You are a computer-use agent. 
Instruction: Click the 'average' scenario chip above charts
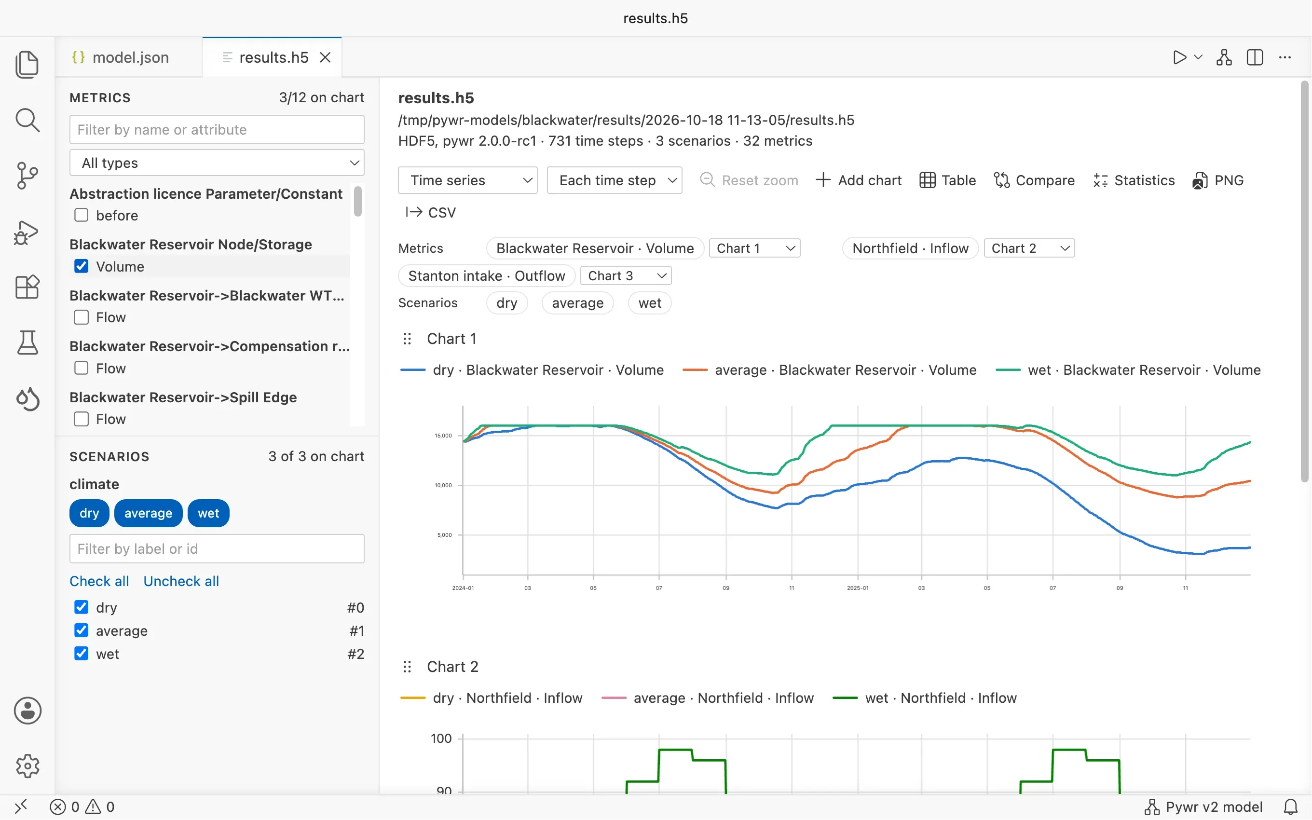tap(577, 302)
